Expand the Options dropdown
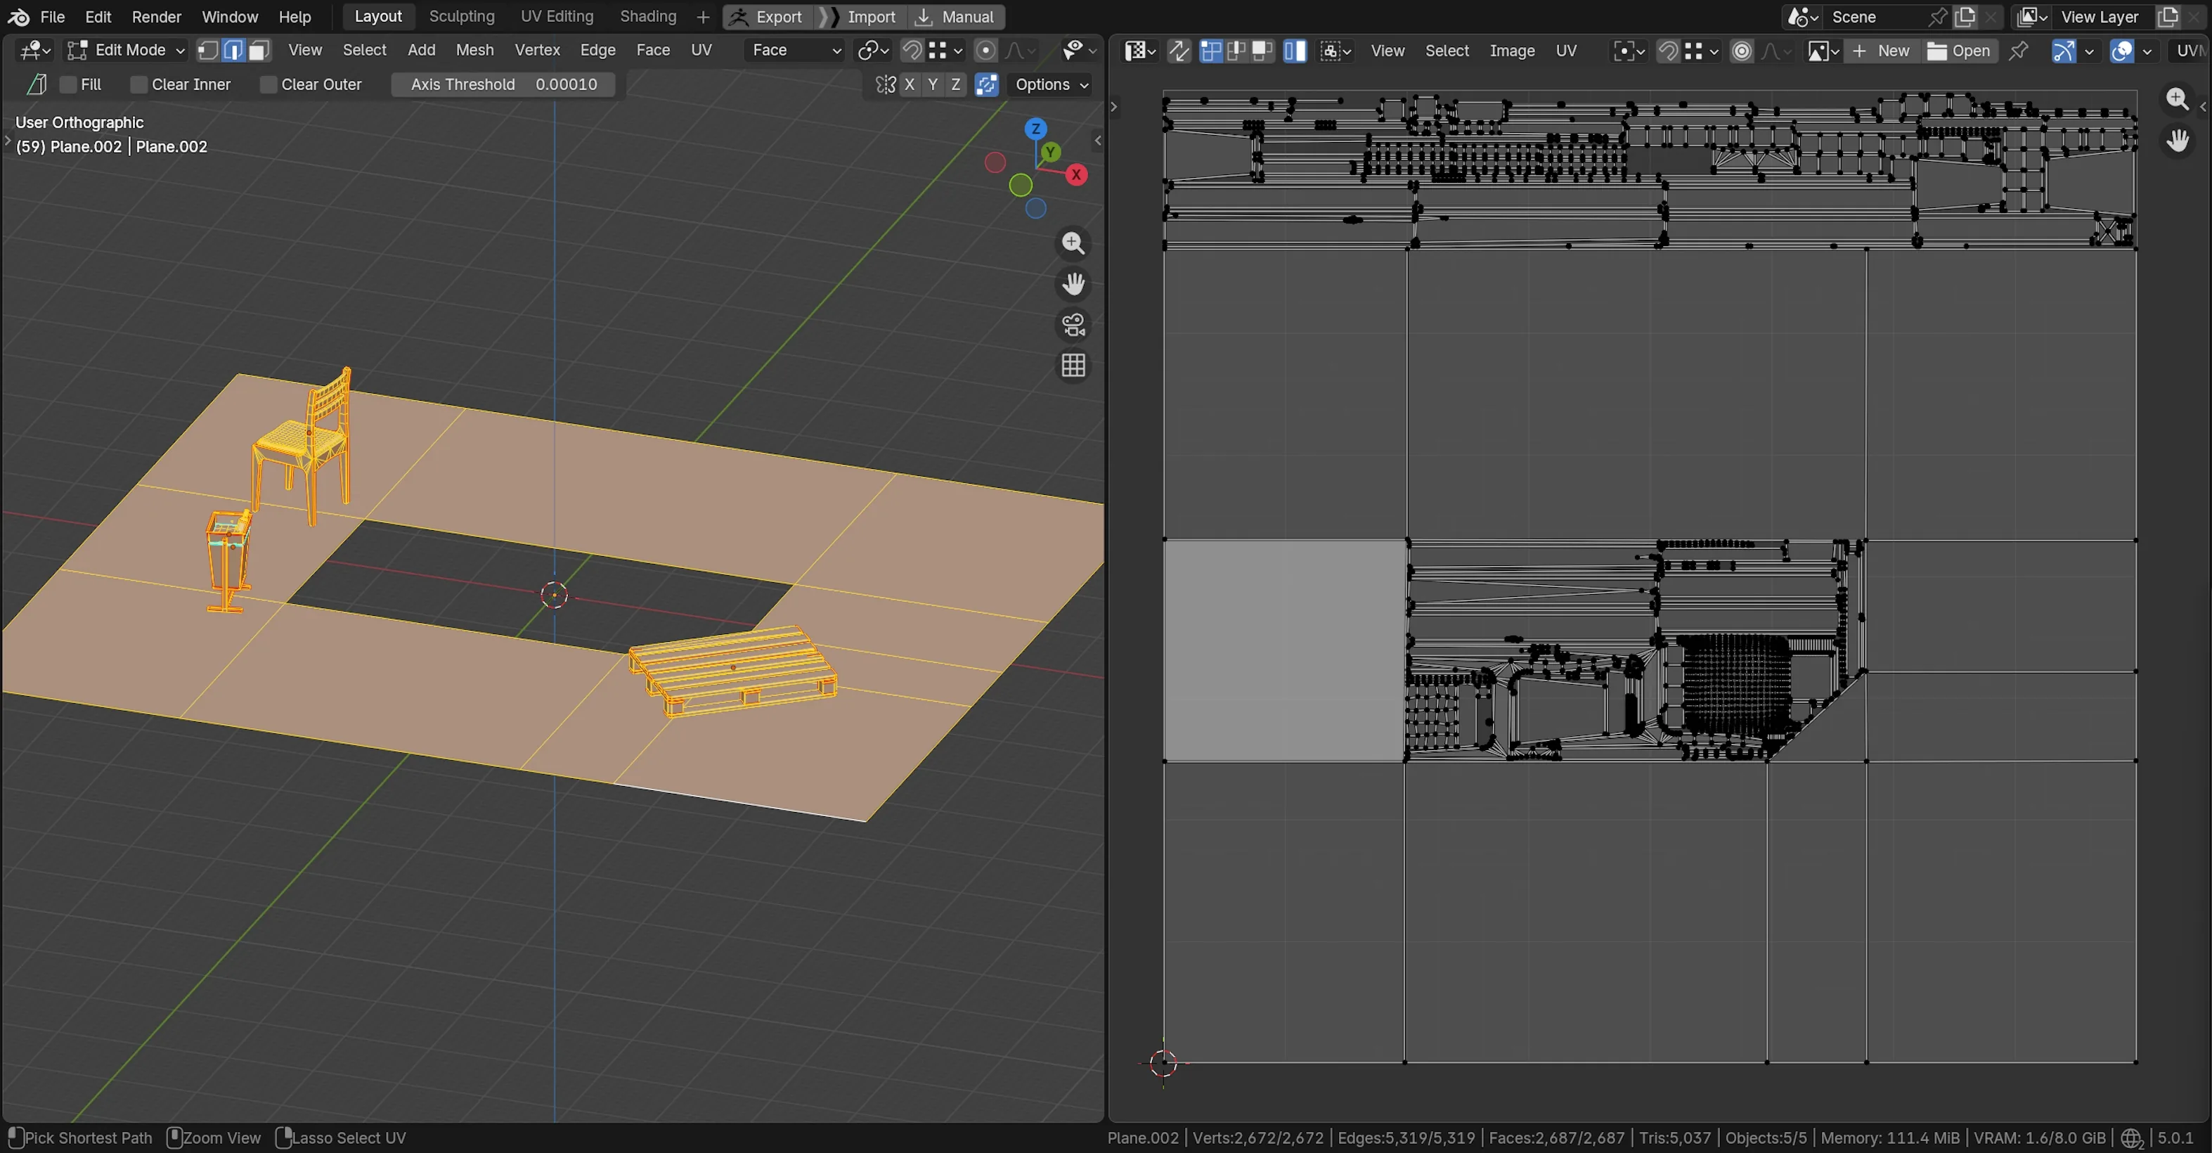This screenshot has height=1153, width=2212. point(1051,84)
